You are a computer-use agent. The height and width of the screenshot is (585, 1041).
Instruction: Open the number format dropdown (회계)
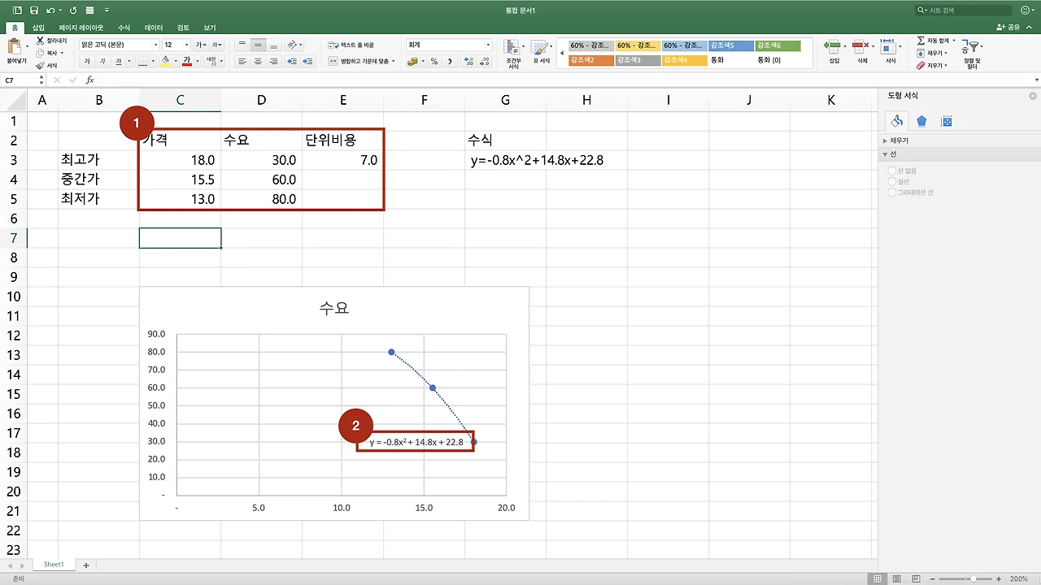pos(488,45)
